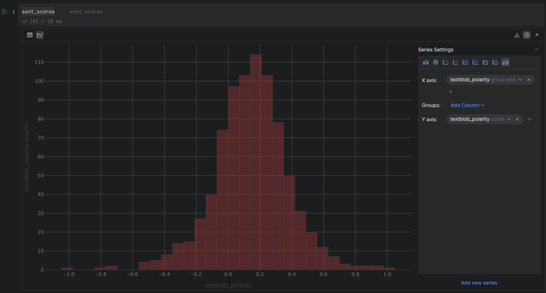Select the bubble chart type icon
Viewport: 546px width, 293px height.
tap(475, 62)
